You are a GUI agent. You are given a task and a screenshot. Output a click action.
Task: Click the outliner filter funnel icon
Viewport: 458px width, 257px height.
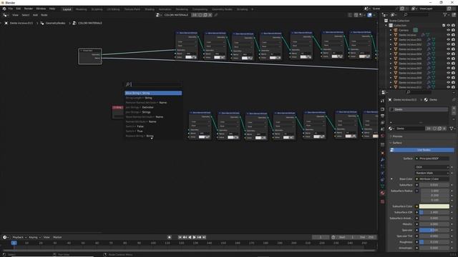coord(445,14)
